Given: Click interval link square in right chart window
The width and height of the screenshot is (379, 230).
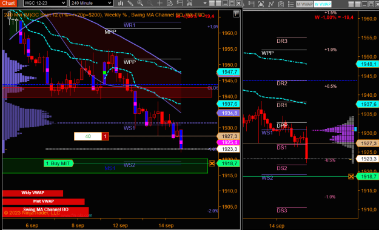Looking at the screenshot, I should click(x=358, y=4).
